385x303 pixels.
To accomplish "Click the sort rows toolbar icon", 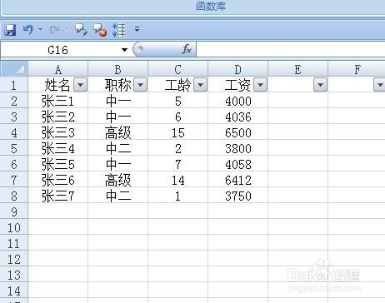I will 119,30.
